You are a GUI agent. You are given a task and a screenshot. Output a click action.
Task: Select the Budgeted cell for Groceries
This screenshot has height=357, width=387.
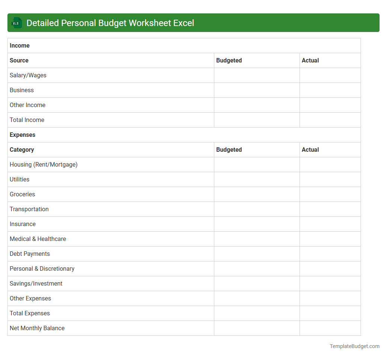coord(257,194)
